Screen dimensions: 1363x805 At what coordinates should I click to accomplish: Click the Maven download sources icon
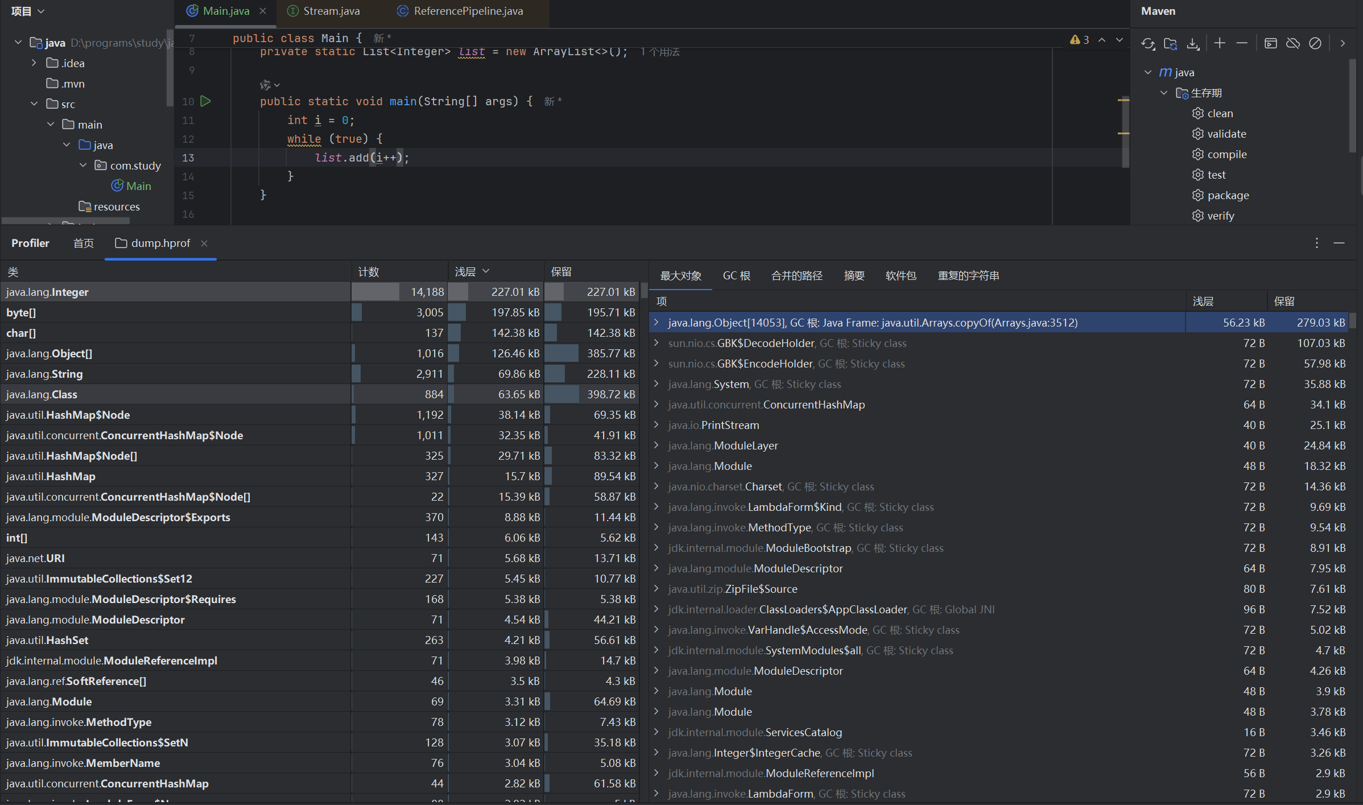coord(1193,43)
